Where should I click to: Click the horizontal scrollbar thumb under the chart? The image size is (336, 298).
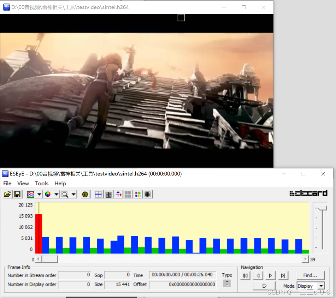click(x=50, y=259)
